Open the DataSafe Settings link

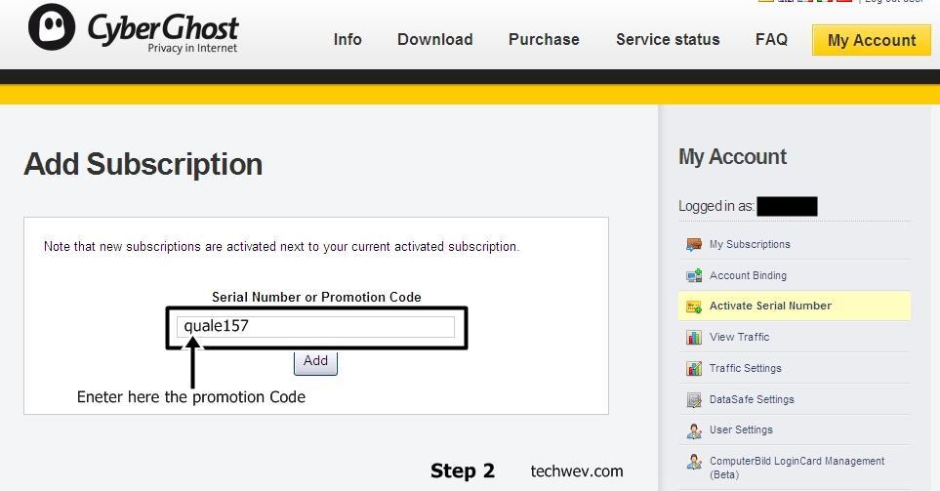752,399
